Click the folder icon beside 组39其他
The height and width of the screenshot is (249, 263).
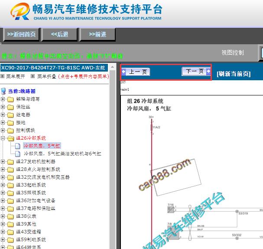point(10,224)
